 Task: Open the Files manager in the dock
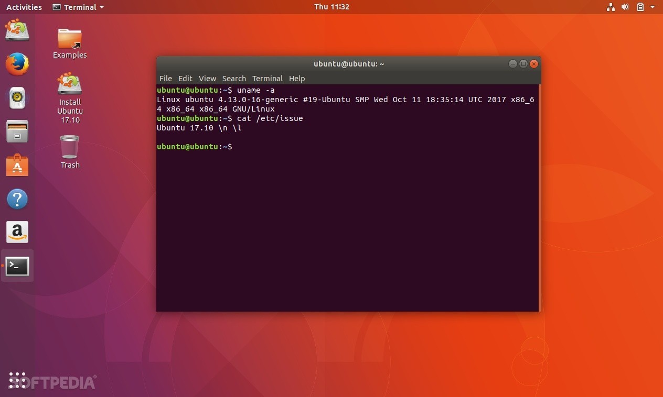17,131
